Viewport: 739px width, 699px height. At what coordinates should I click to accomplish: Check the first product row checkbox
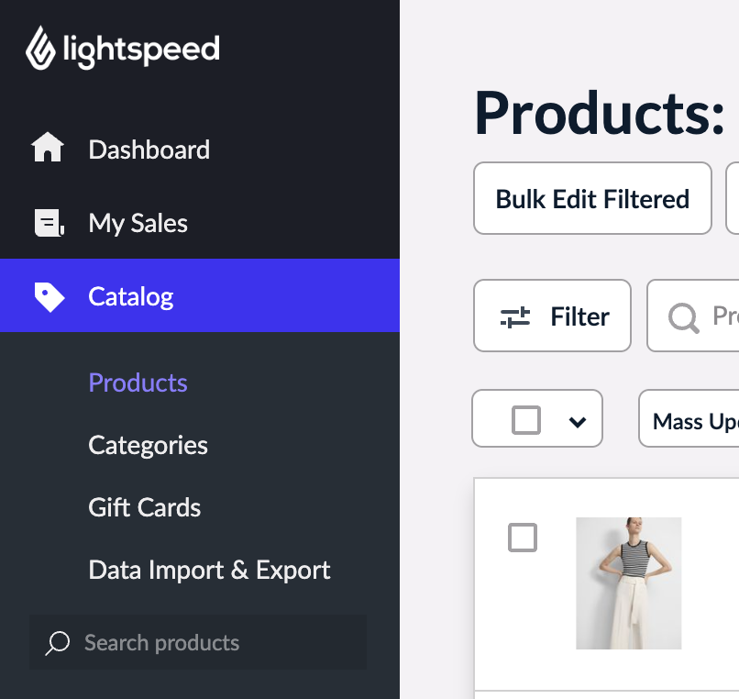[x=523, y=538]
